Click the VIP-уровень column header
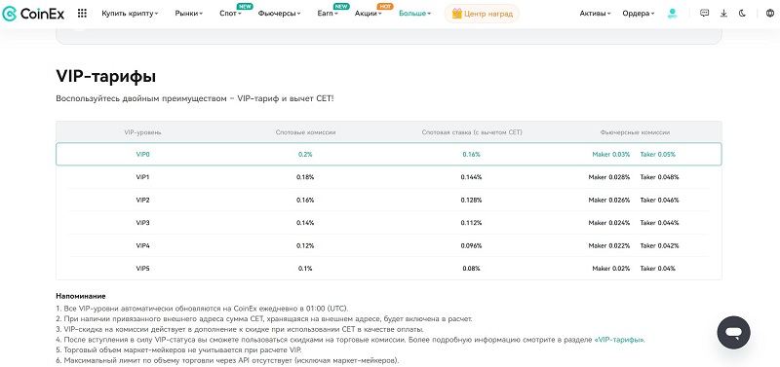 [142, 132]
